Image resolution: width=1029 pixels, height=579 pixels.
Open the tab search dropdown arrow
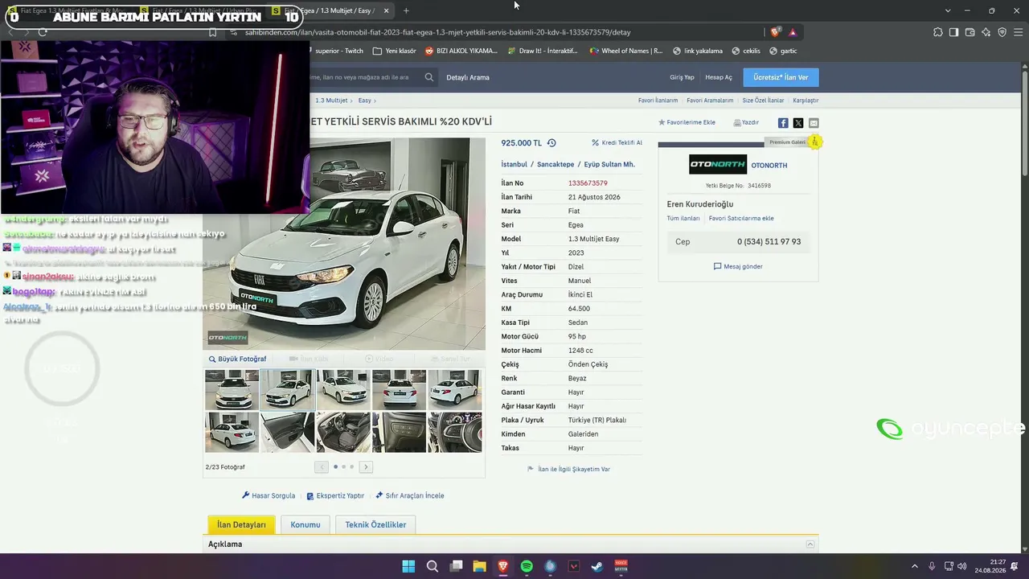tap(948, 10)
